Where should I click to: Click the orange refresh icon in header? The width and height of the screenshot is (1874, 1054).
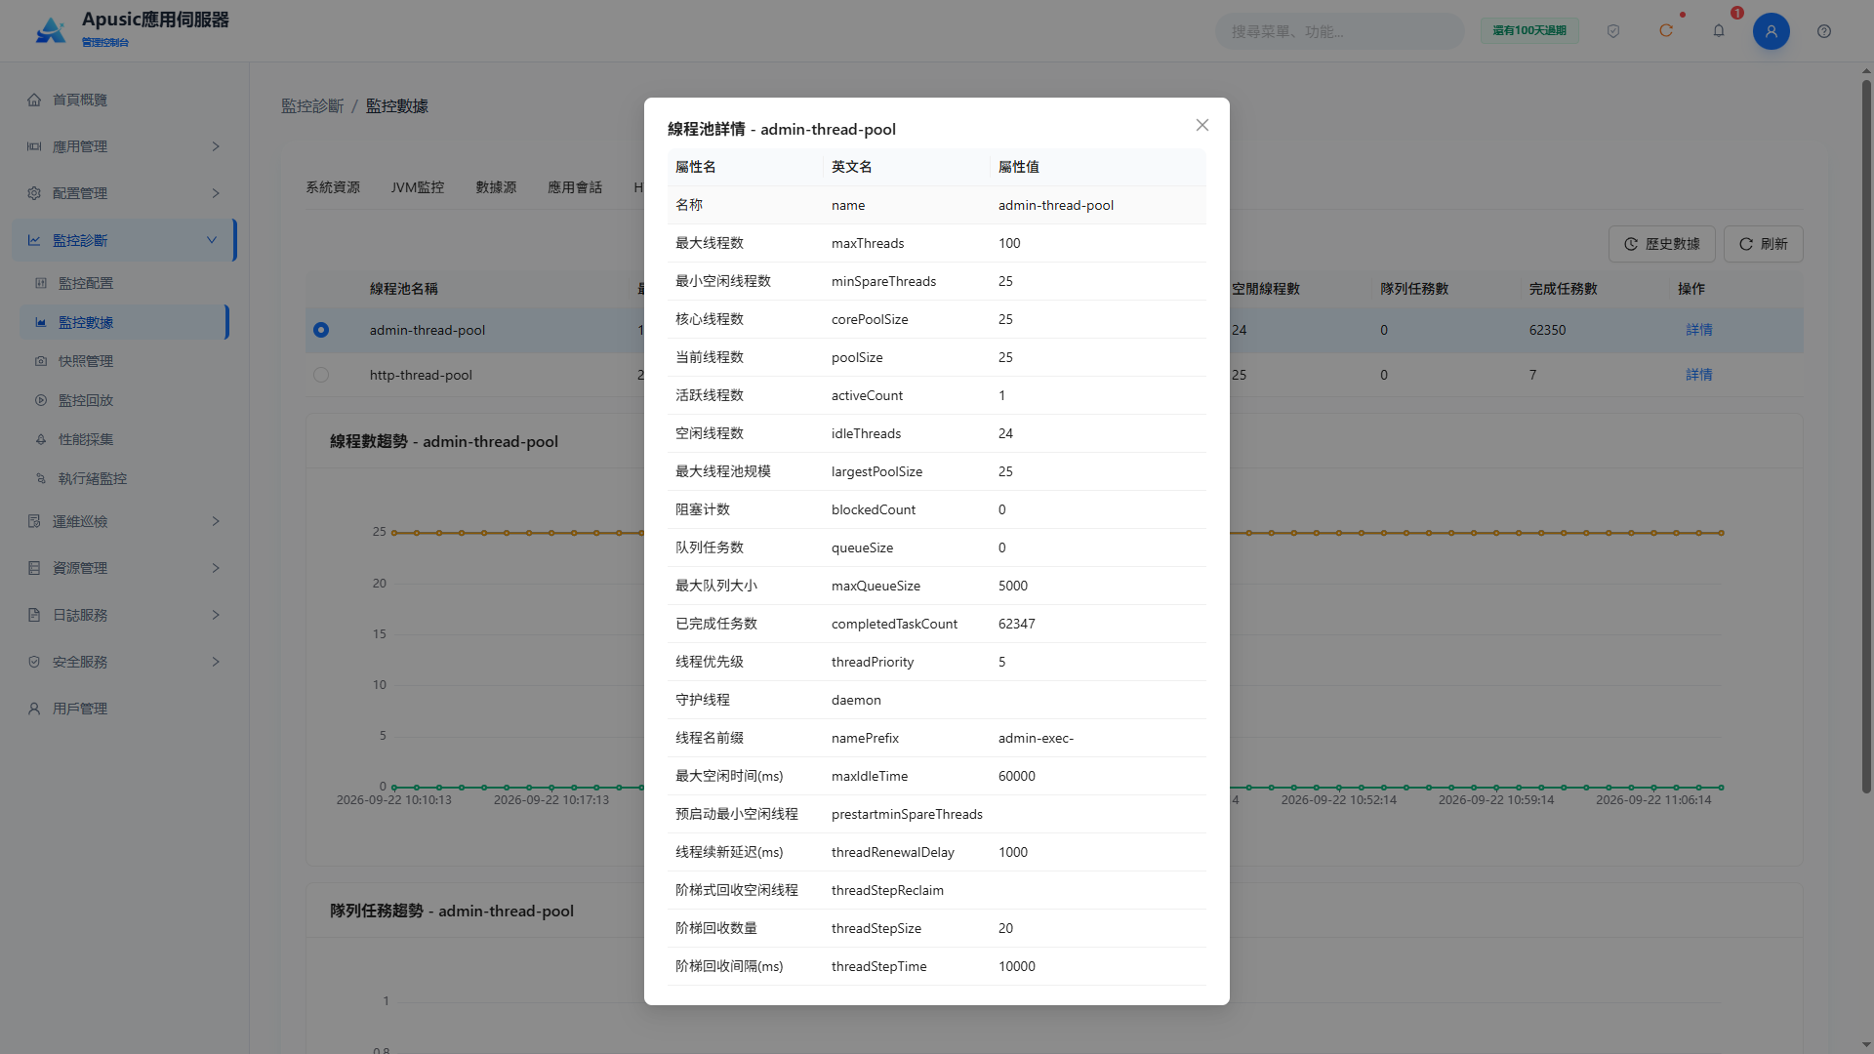click(1666, 31)
